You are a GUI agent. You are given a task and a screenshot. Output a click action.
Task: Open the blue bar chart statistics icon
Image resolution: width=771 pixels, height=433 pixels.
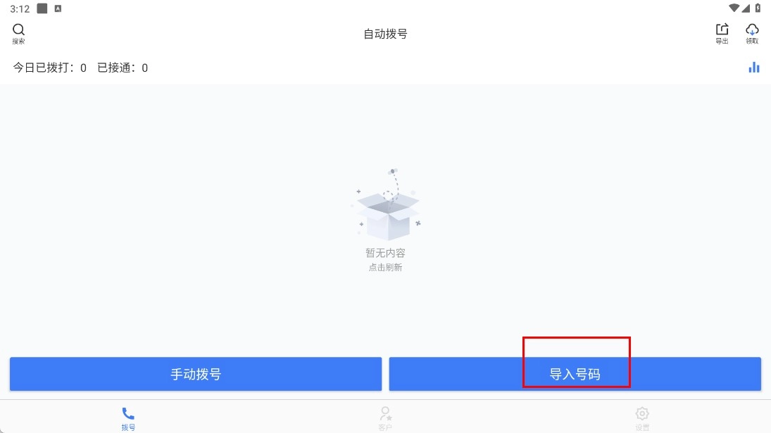coord(754,68)
